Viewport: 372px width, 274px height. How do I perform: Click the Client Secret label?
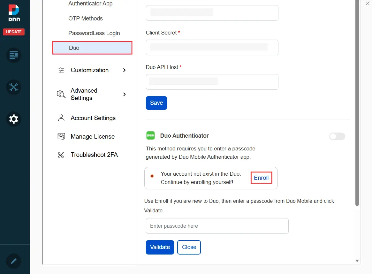[161, 33]
